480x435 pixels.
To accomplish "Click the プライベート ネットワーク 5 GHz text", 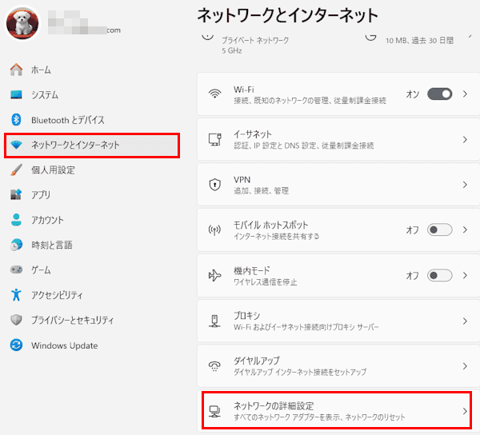I will point(255,46).
